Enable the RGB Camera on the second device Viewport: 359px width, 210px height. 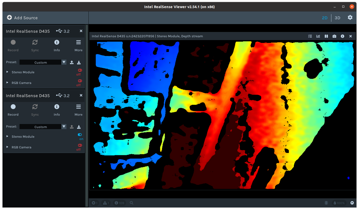click(x=80, y=145)
